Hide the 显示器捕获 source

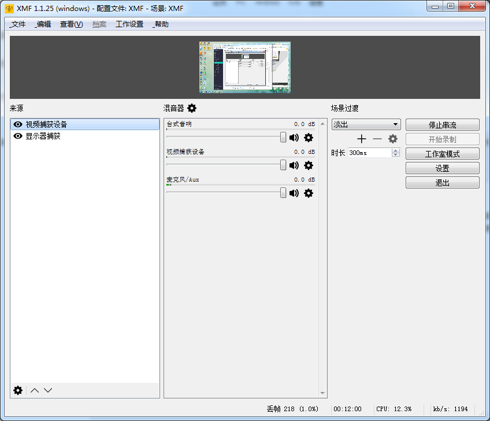point(17,136)
